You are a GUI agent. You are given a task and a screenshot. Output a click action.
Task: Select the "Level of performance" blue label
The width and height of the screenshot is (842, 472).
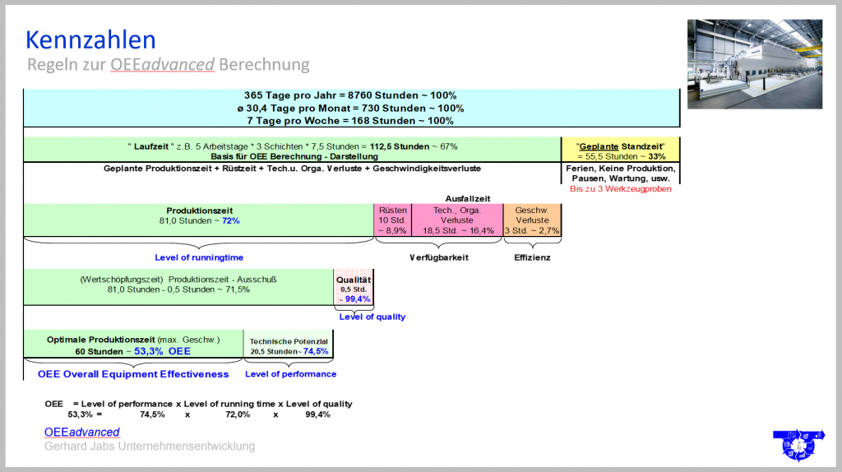pos(290,374)
